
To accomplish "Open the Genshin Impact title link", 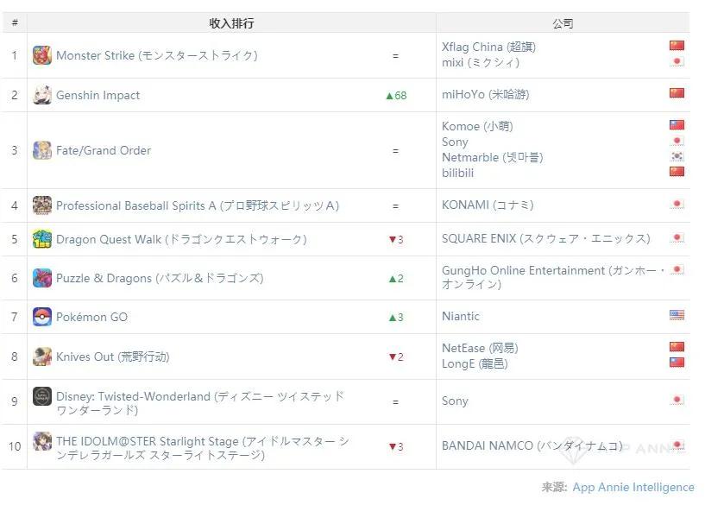I will (x=98, y=95).
